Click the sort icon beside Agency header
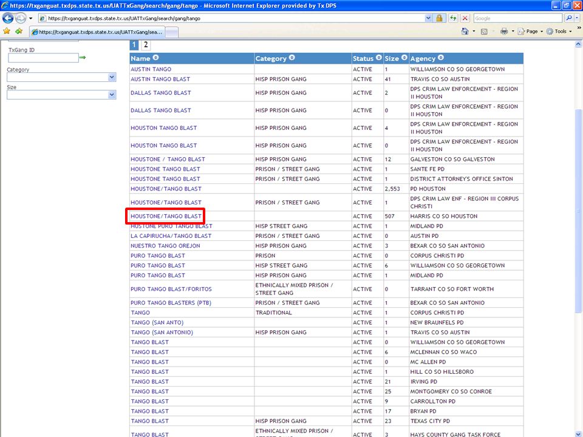Image resolution: width=583 pixels, height=437 pixels. pyautogui.click(x=441, y=58)
